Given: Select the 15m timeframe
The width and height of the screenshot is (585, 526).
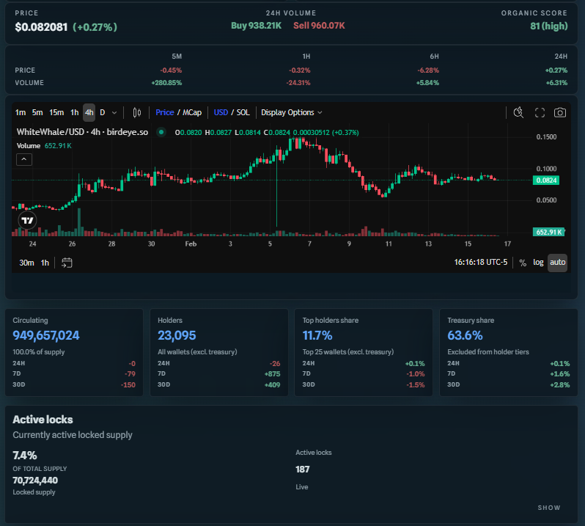Looking at the screenshot, I should (x=56, y=112).
